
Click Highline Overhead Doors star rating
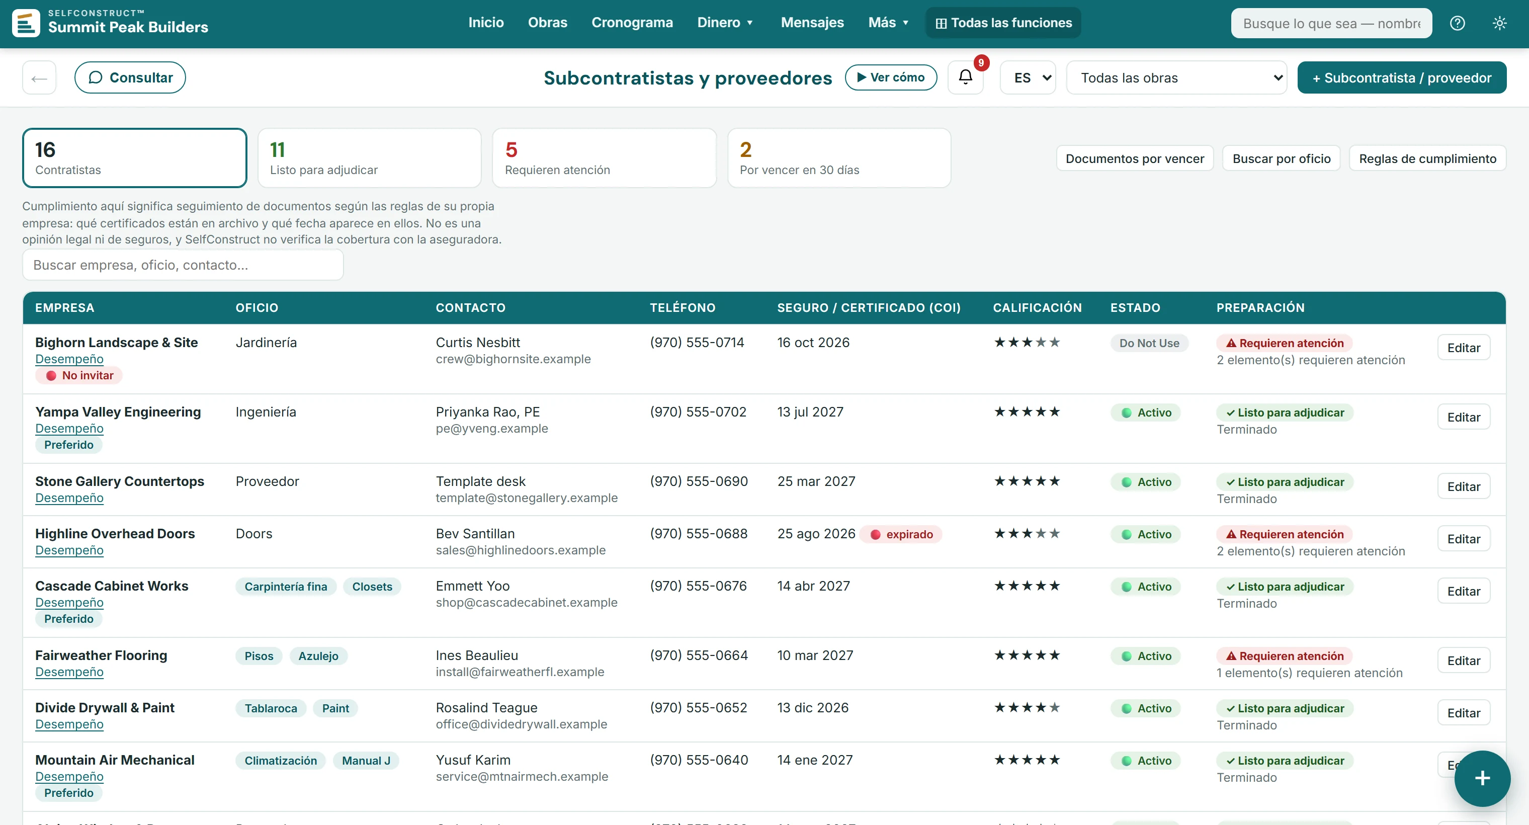click(x=1027, y=534)
